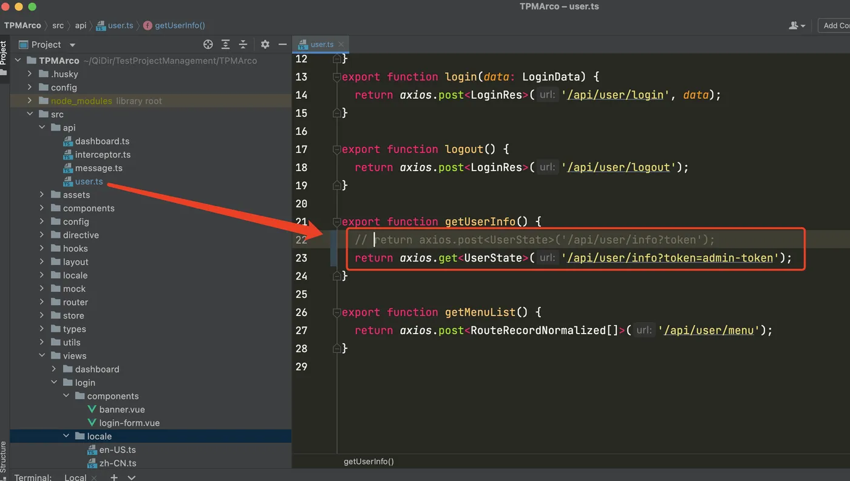This screenshot has height=481, width=850.
Task: Collapse the src folder
Action: tap(30, 114)
